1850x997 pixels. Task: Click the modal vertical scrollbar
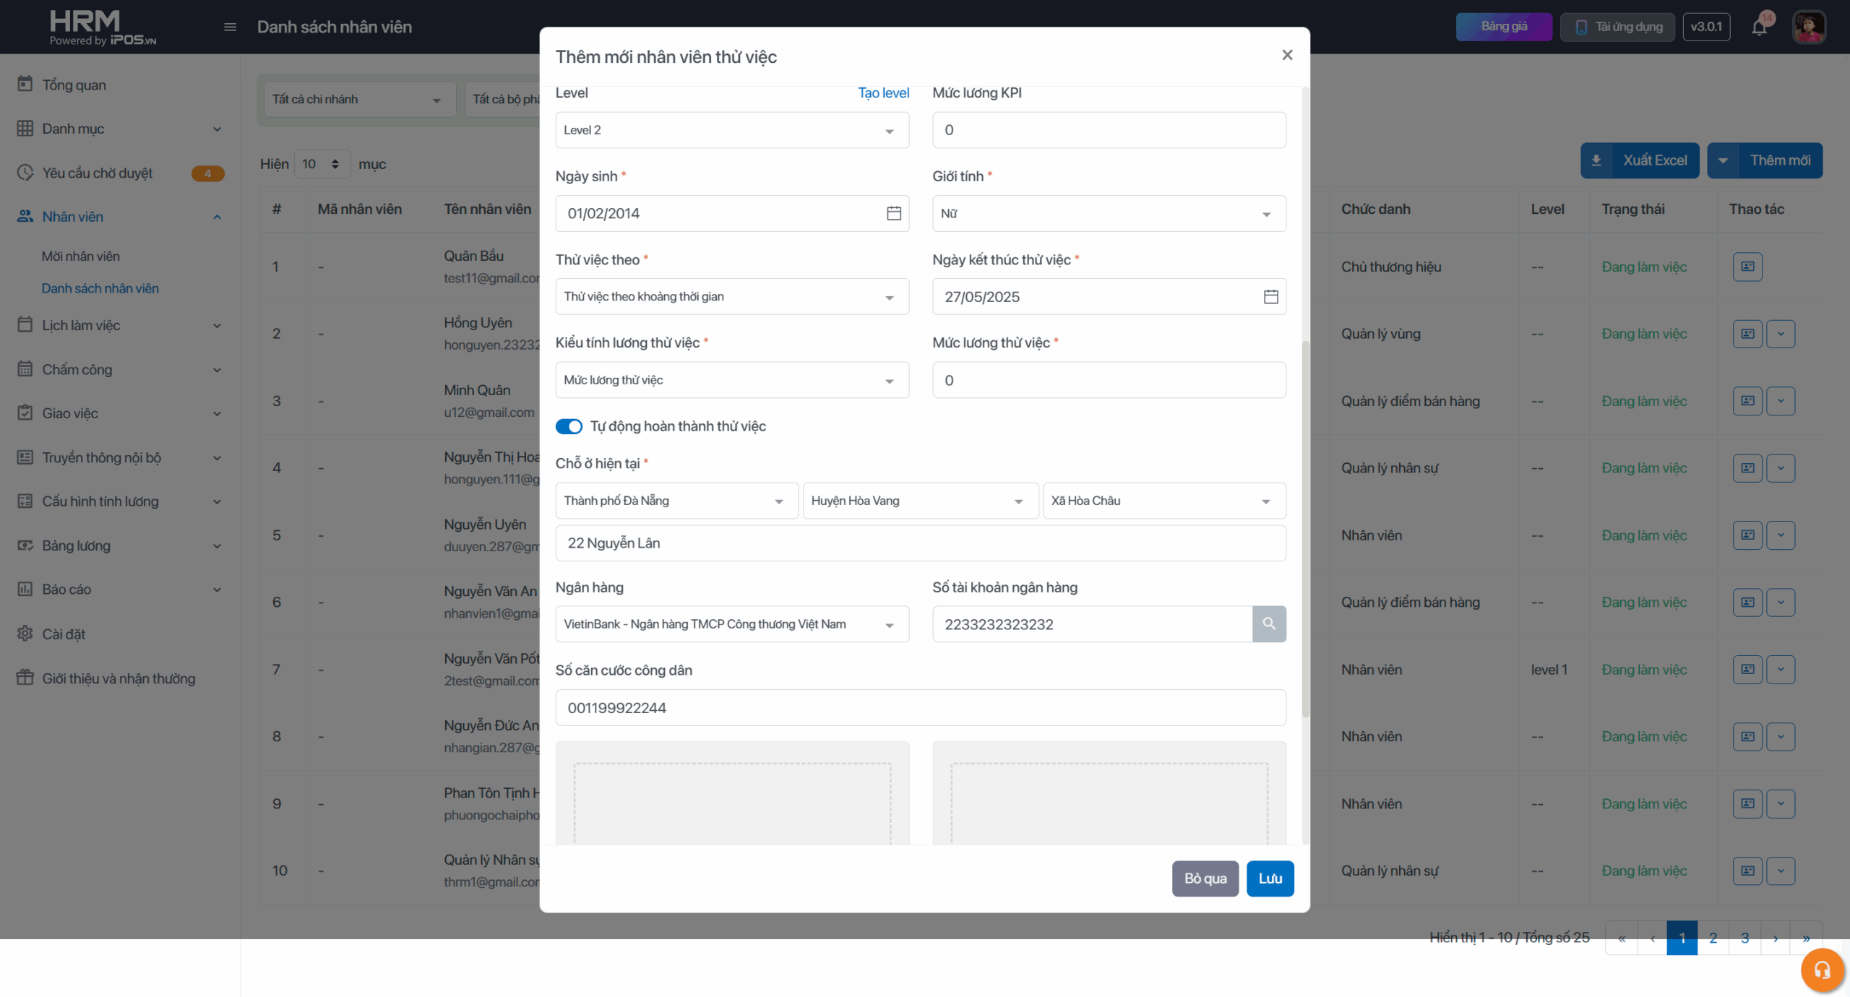pos(1305,527)
